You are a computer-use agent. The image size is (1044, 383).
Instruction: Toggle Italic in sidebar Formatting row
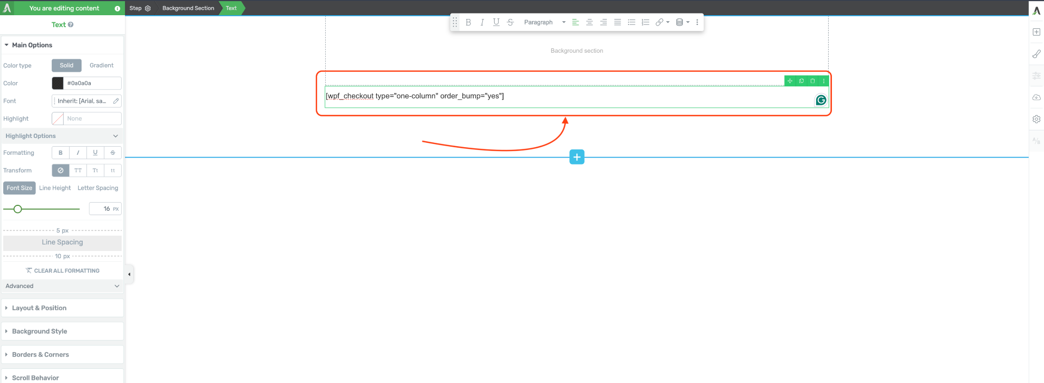[x=78, y=153]
